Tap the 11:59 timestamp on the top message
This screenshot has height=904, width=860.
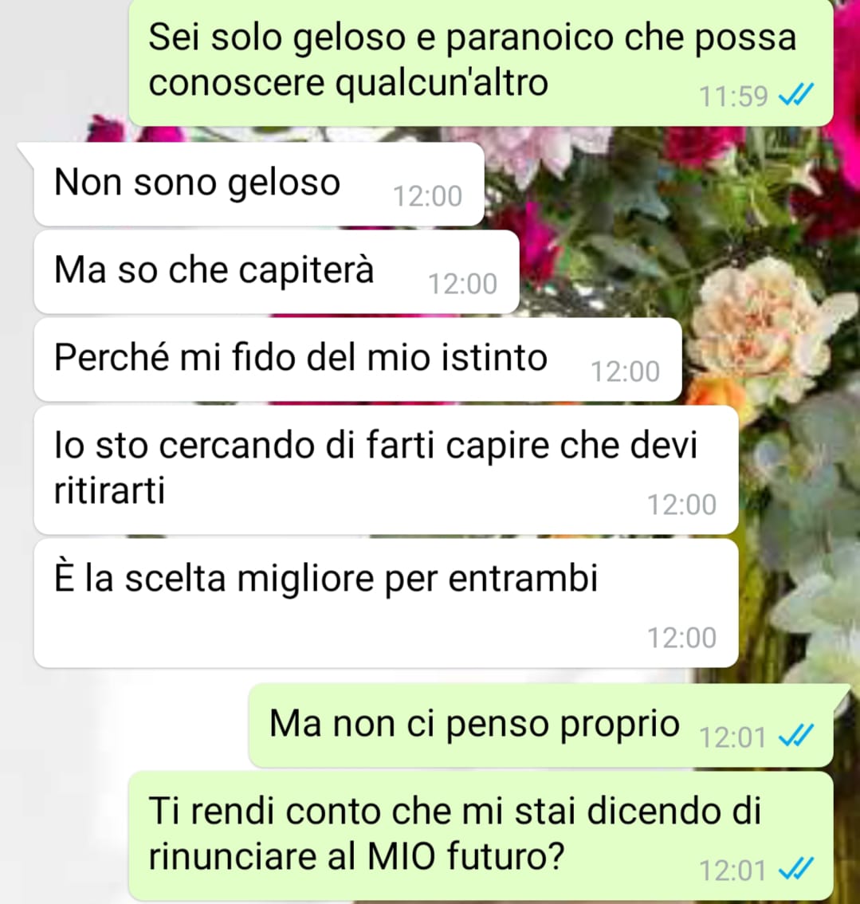733,96
